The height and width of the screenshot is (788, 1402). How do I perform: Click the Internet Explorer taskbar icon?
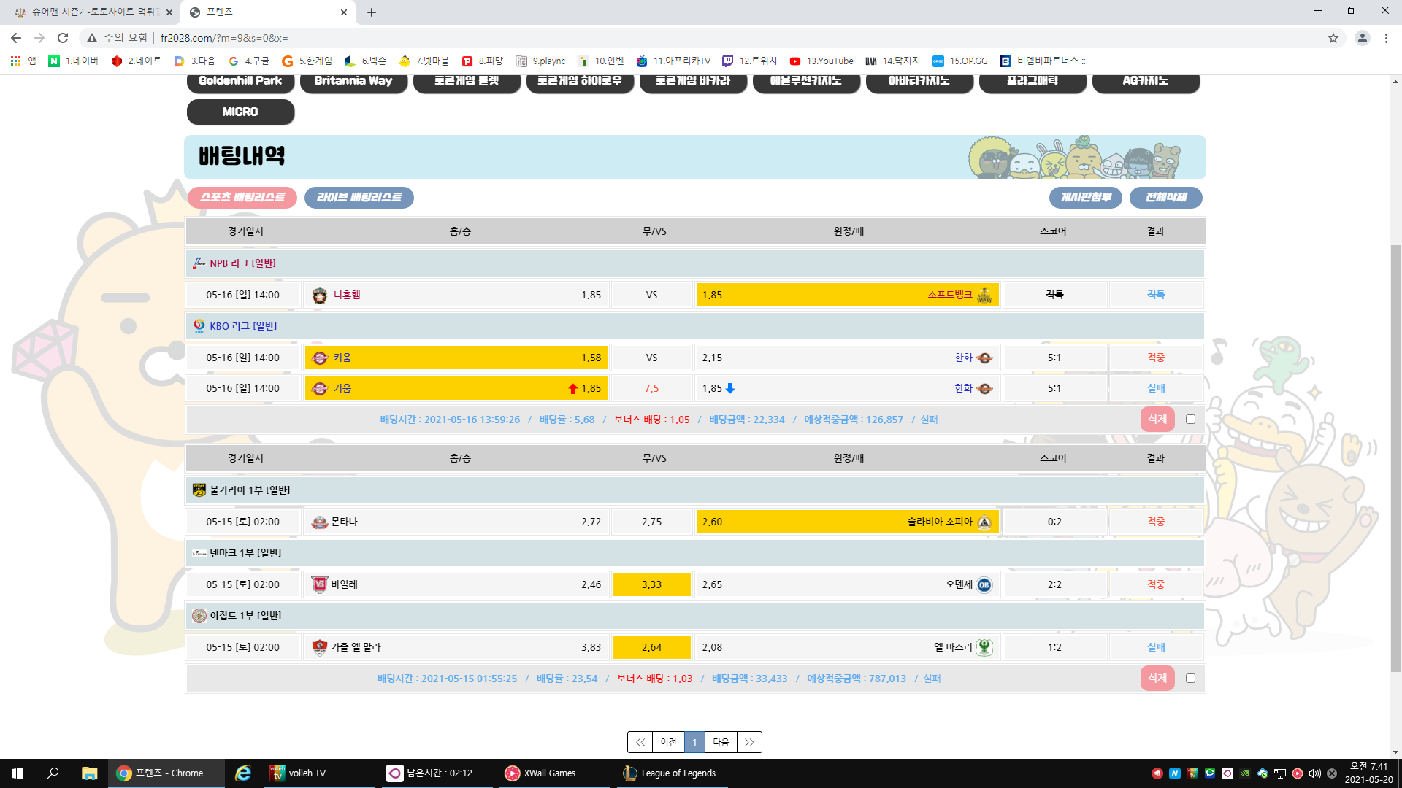[243, 773]
